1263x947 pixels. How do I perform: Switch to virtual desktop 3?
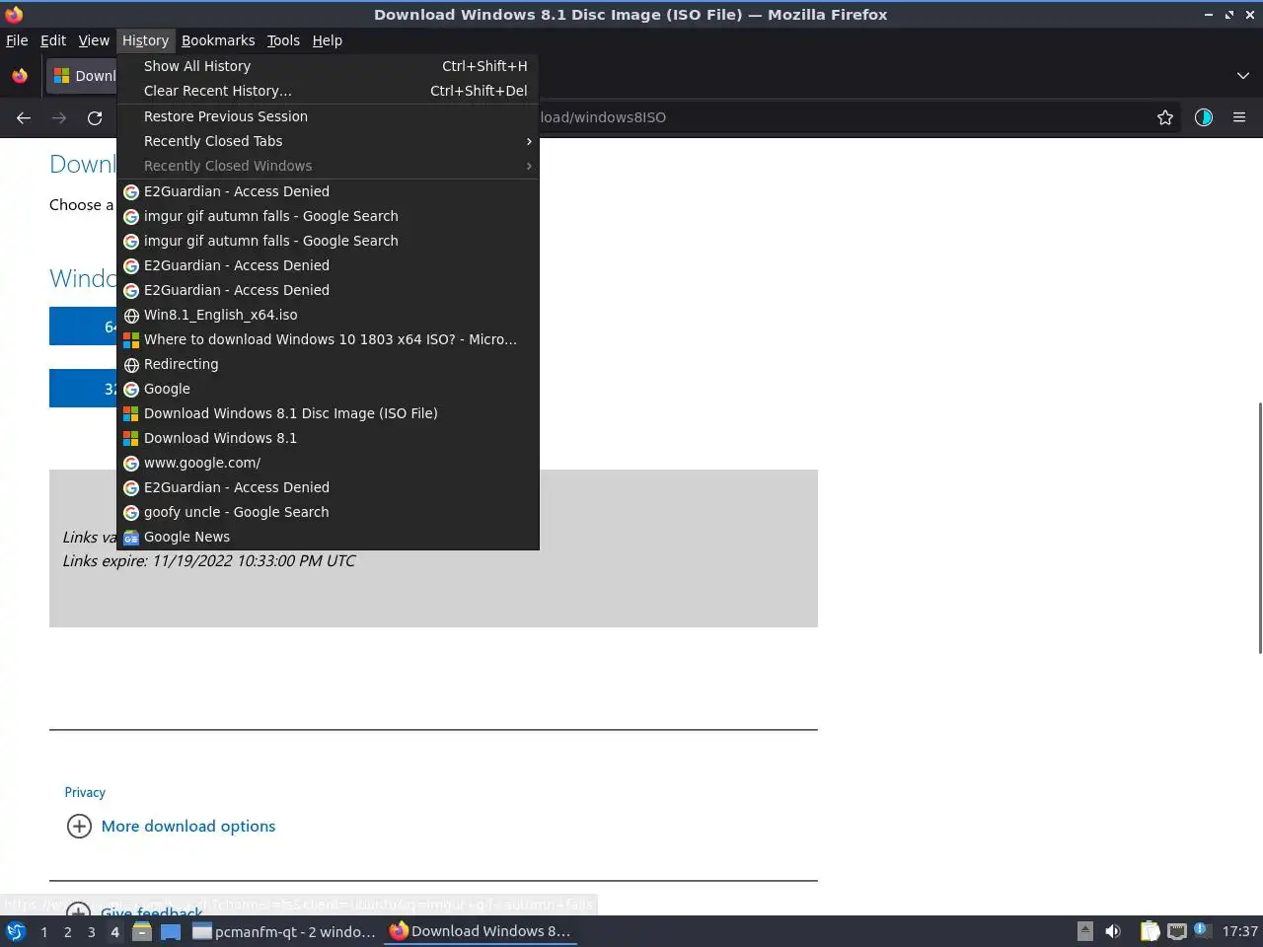(92, 931)
